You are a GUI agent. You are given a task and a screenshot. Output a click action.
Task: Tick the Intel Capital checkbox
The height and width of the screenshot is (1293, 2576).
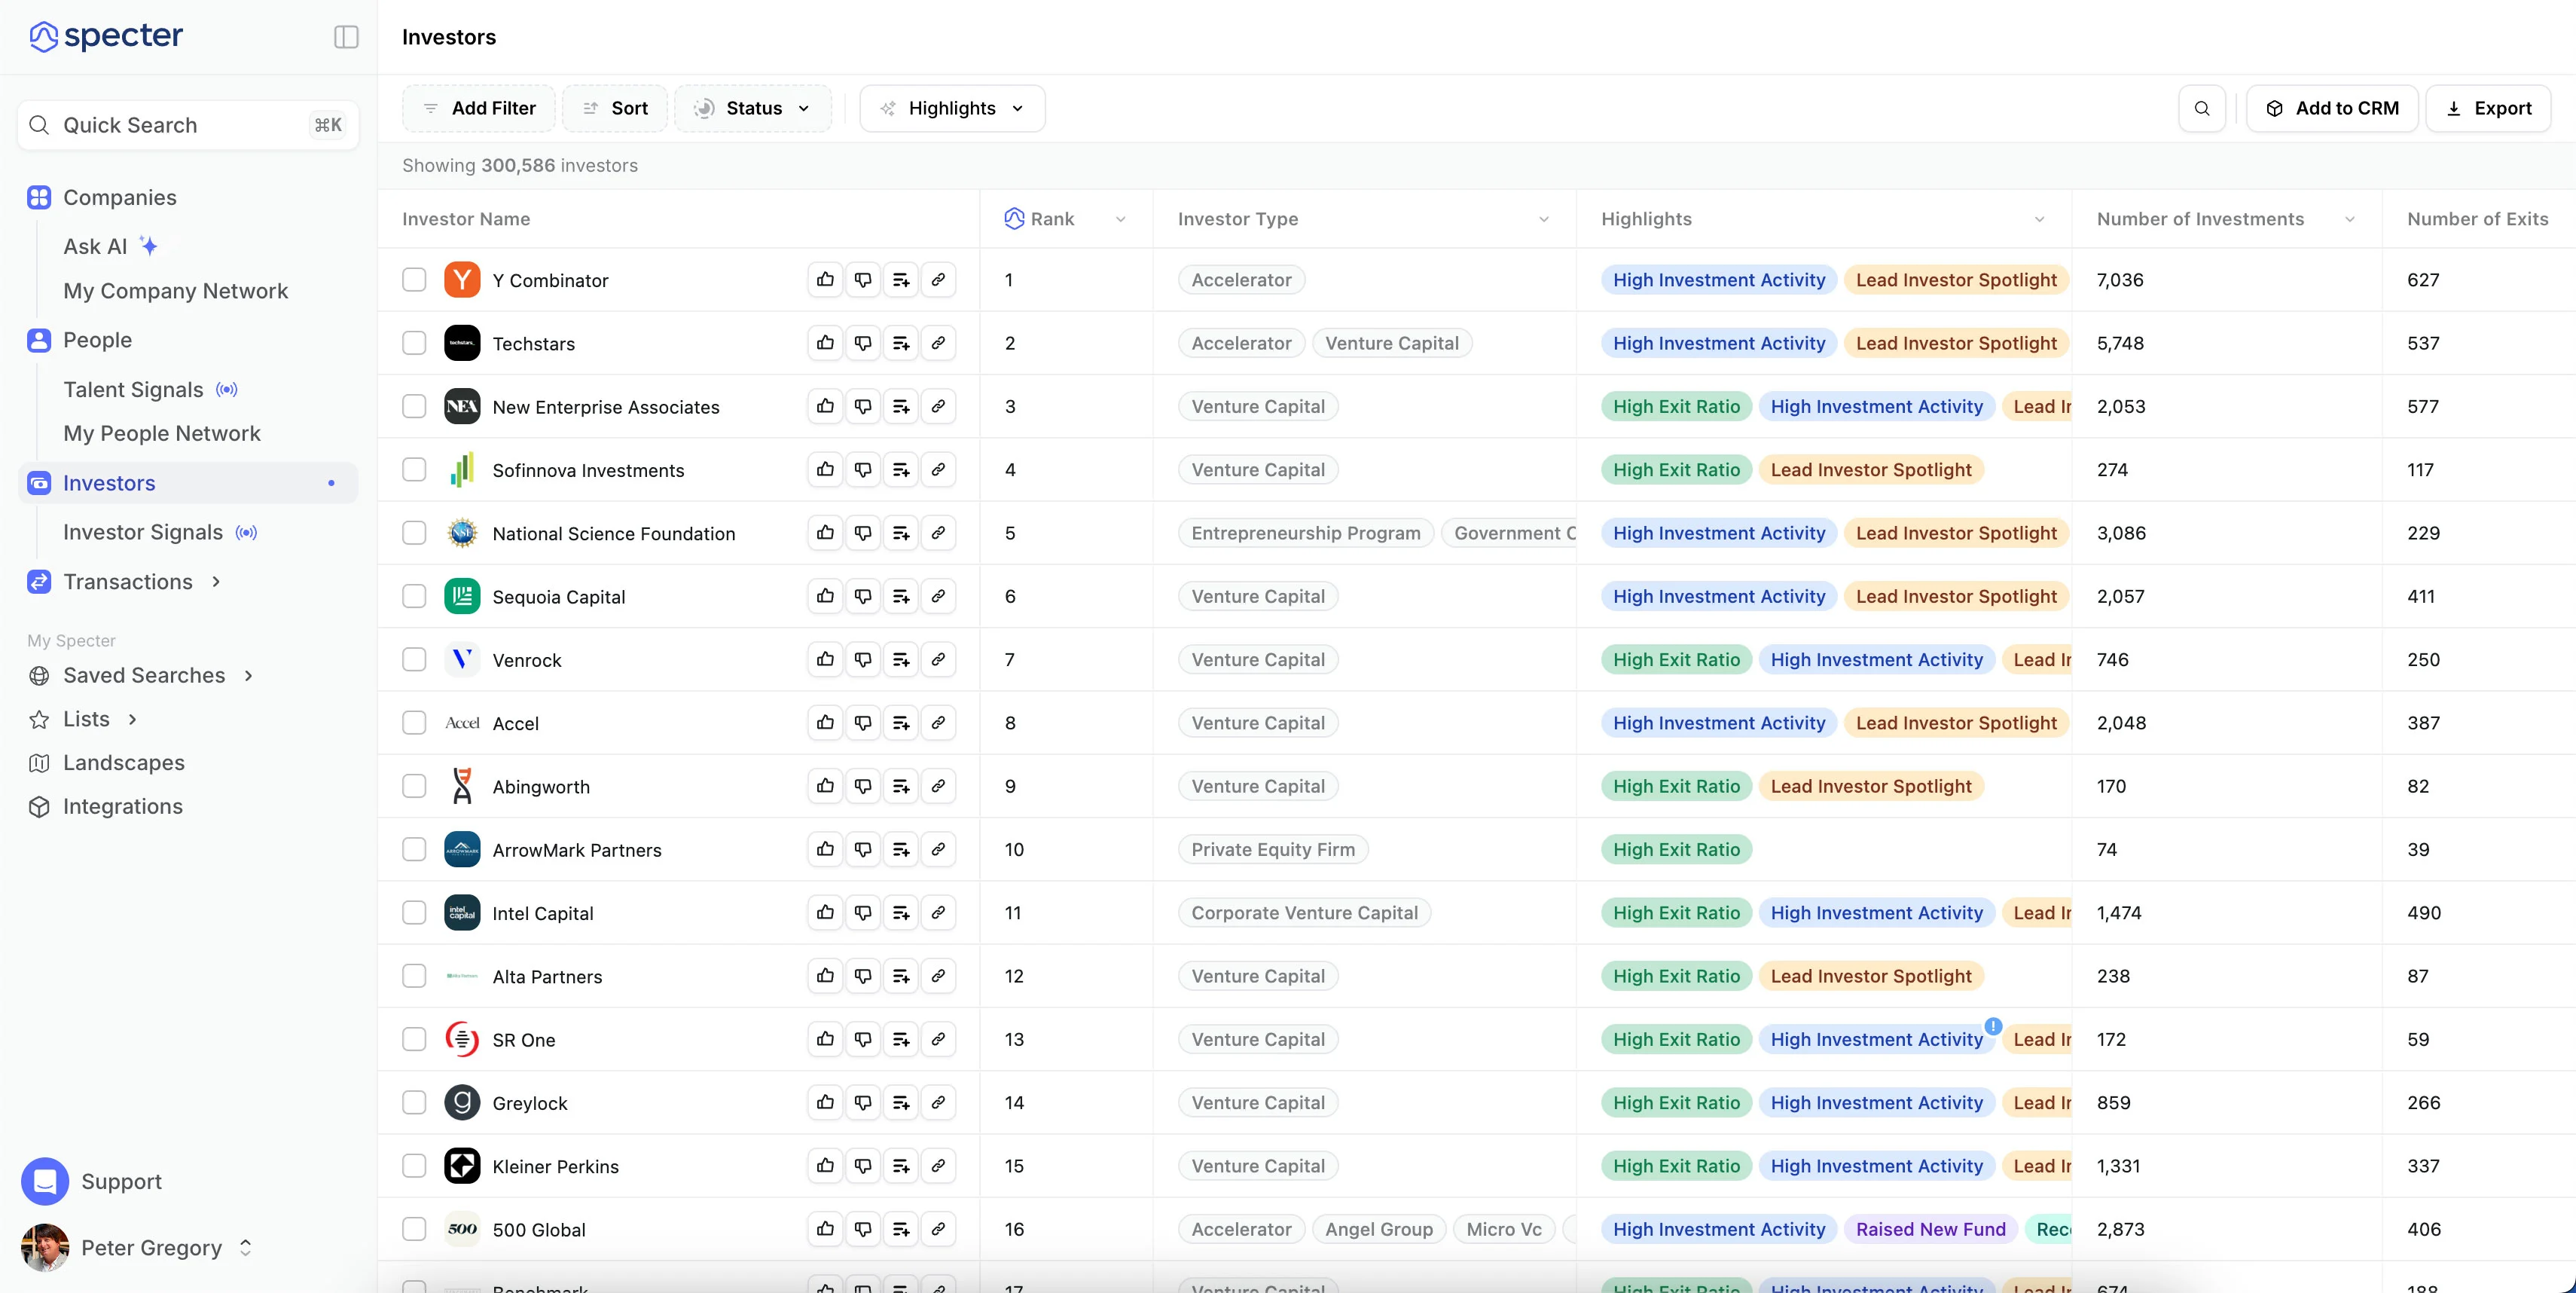click(x=414, y=912)
